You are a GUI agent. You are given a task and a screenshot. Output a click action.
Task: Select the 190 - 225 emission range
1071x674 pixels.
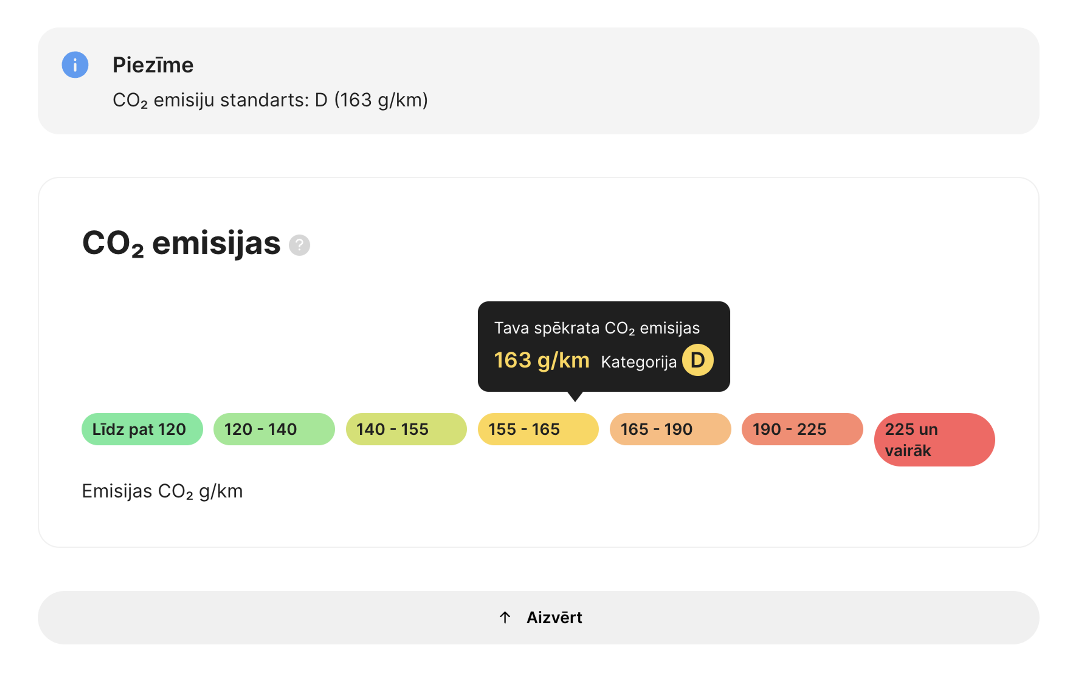click(x=802, y=429)
